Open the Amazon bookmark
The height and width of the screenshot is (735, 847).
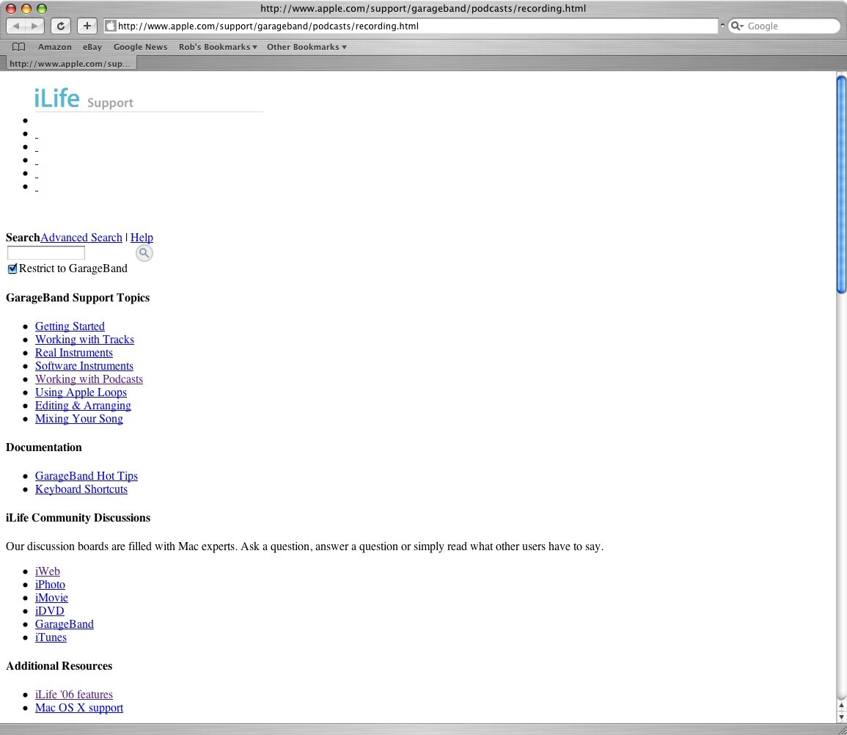point(54,47)
